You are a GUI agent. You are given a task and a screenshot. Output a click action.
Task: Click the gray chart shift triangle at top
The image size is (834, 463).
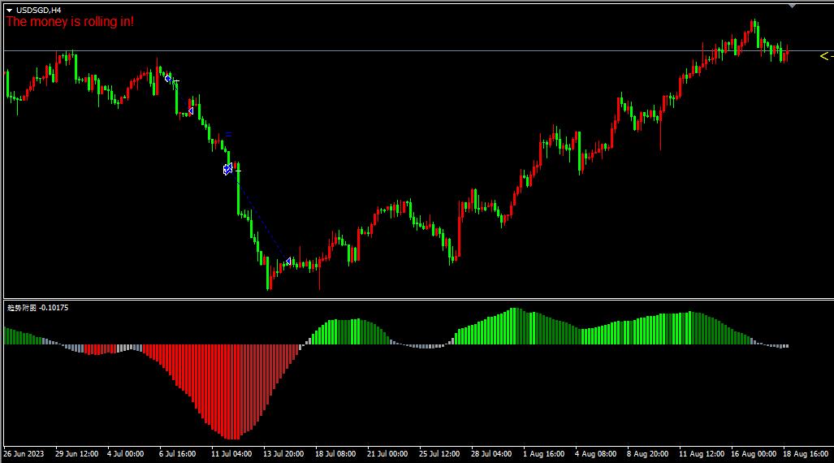pyautogui.click(x=792, y=6)
